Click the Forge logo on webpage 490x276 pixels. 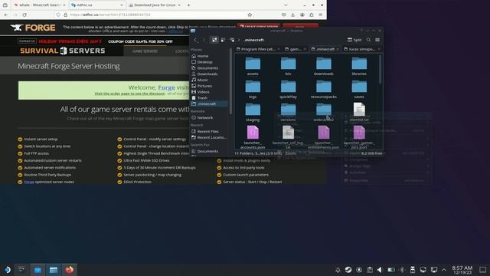tap(33, 28)
